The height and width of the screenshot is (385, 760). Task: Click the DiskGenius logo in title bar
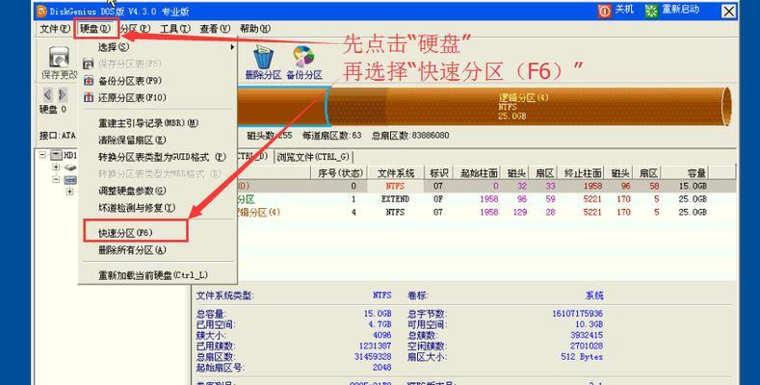41,11
